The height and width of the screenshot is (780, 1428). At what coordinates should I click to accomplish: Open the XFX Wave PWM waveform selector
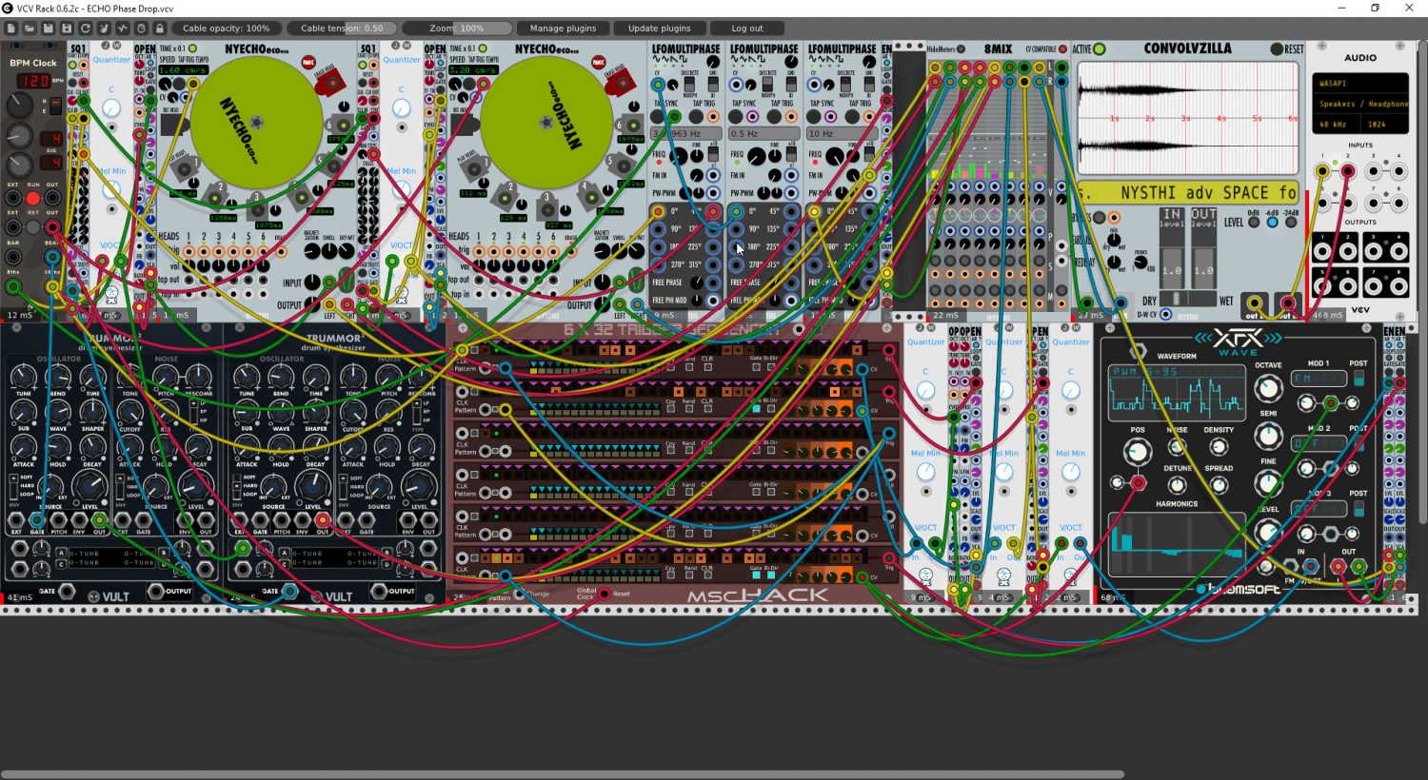point(1177,372)
